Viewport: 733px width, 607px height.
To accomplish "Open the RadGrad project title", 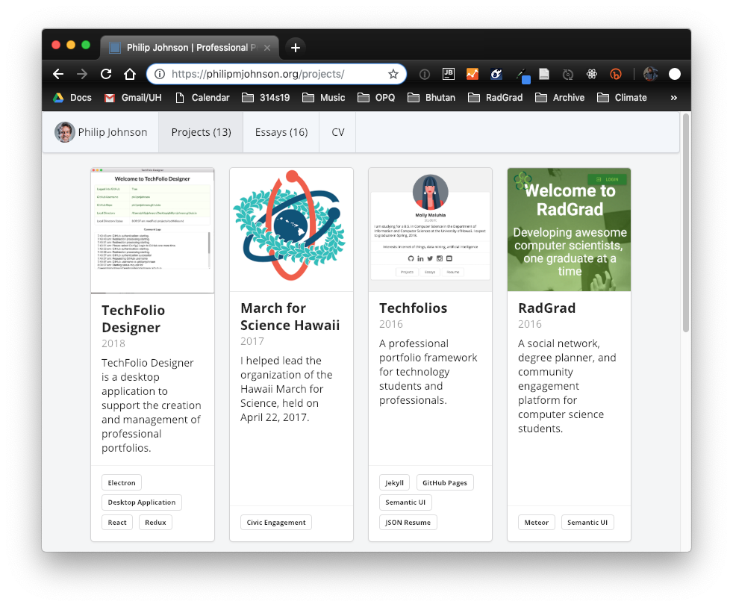I will (x=546, y=308).
